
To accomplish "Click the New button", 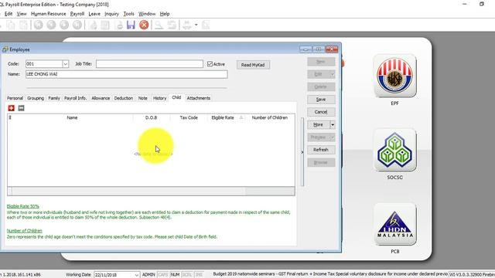I will (x=321, y=62).
